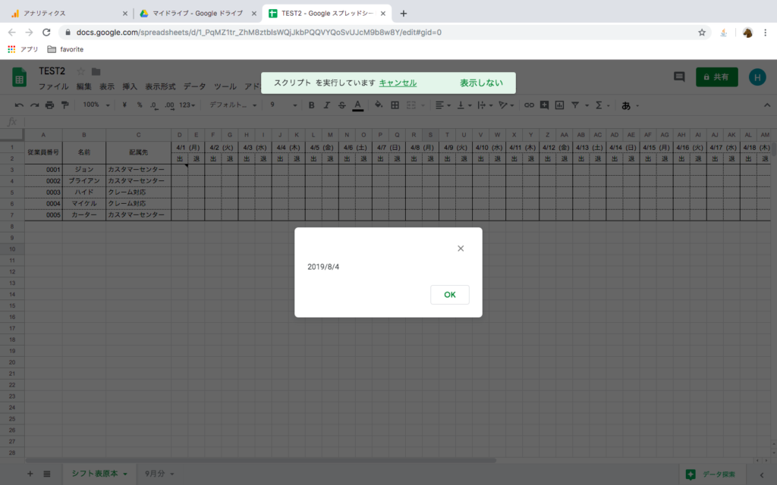Toggle bold formatting

coord(313,105)
